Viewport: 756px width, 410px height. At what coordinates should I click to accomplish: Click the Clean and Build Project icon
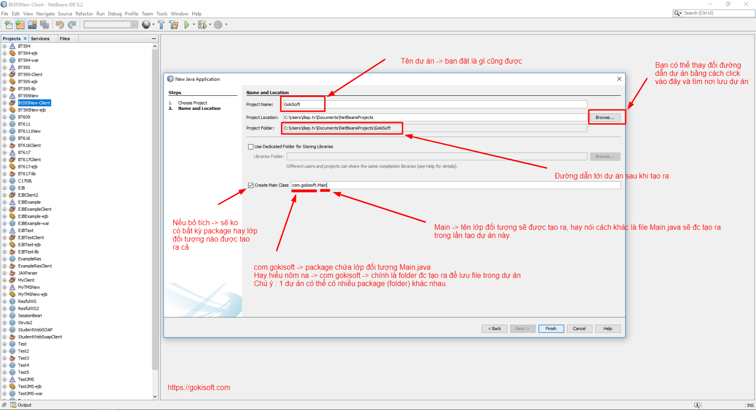(174, 25)
